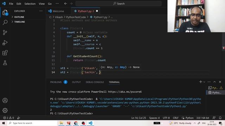Switch to the DEBUG CONSOLE tab
225x126 pixels.
95,82
